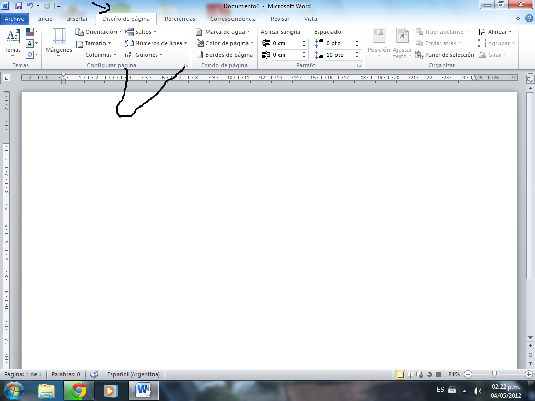This screenshot has width=535, height=401.
Task: Open Color de página menu
Action: pyautogui.click(x=225, y=43)
